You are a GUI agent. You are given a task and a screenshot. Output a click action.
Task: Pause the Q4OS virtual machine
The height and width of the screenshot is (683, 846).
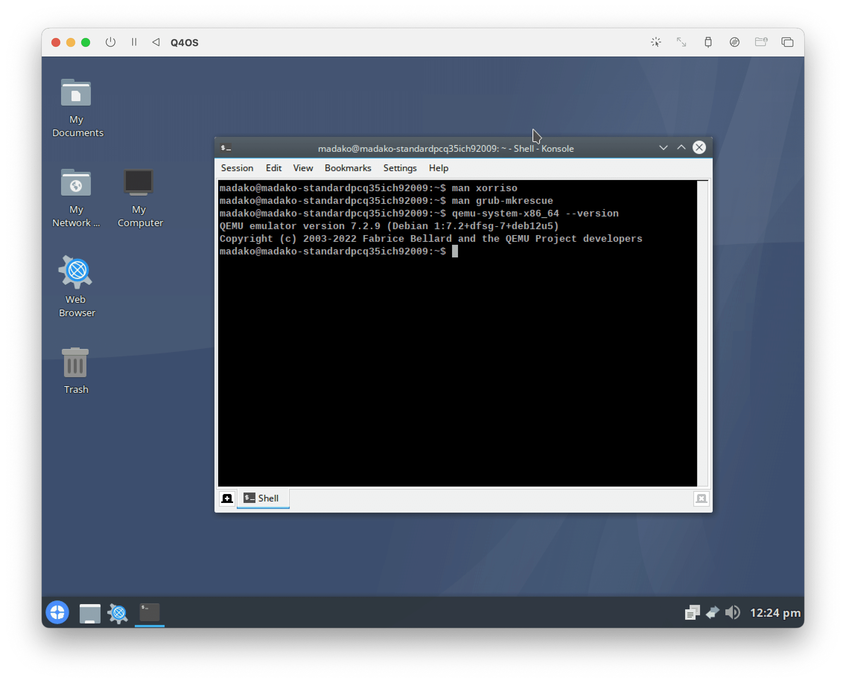click(134, 42)
